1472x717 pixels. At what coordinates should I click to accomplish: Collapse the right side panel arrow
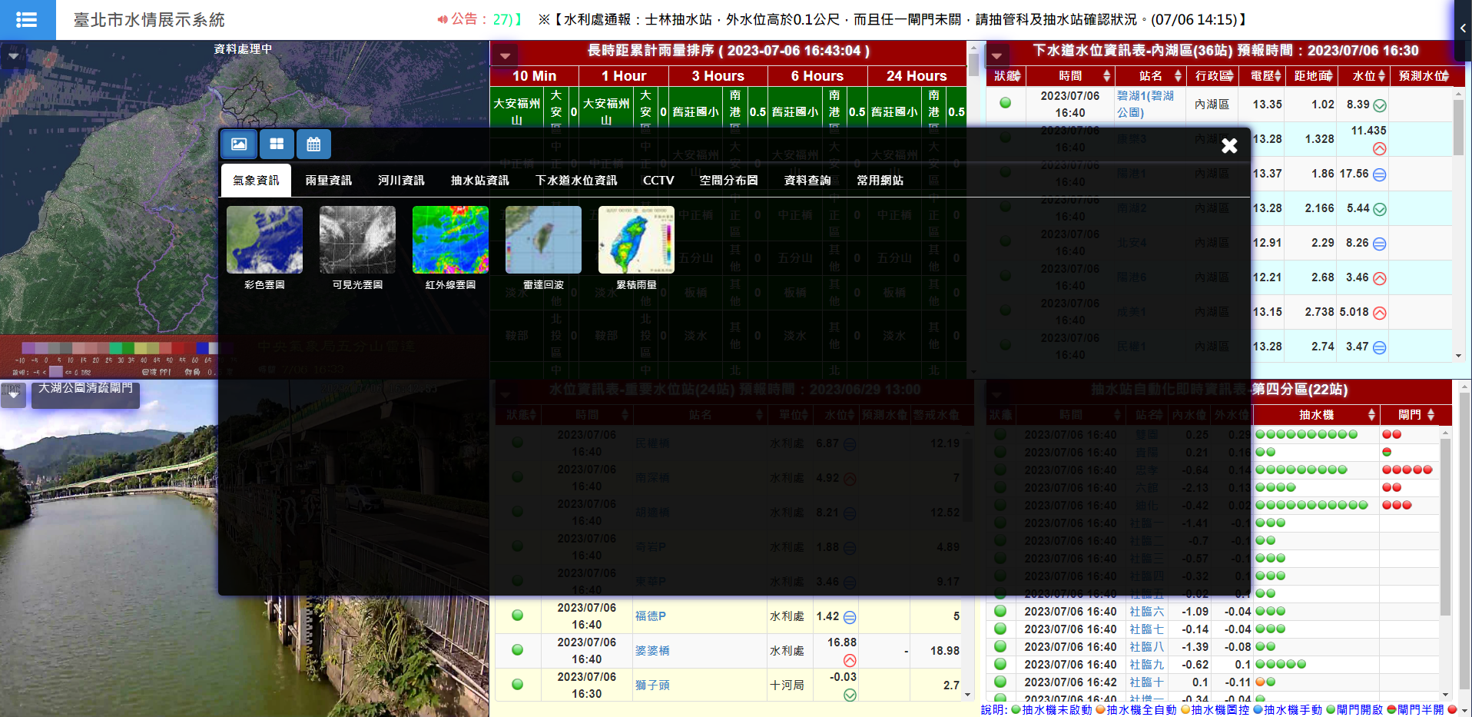click(1463, 28)
